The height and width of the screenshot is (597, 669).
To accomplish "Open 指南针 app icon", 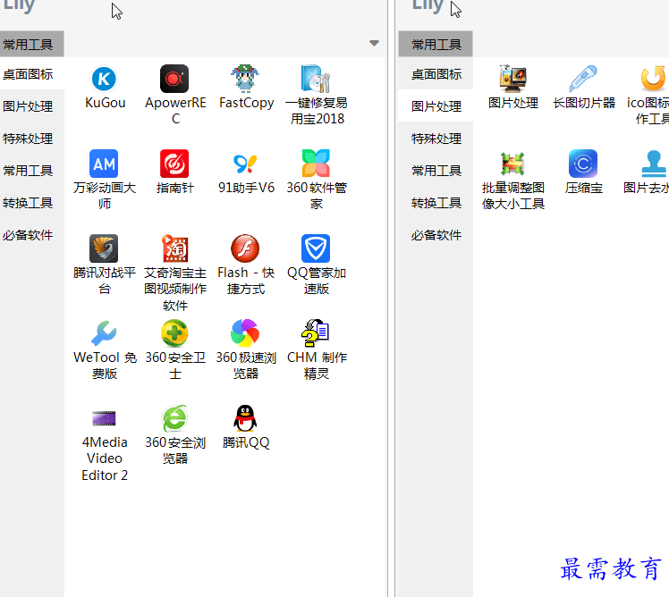I will [174, 164].
